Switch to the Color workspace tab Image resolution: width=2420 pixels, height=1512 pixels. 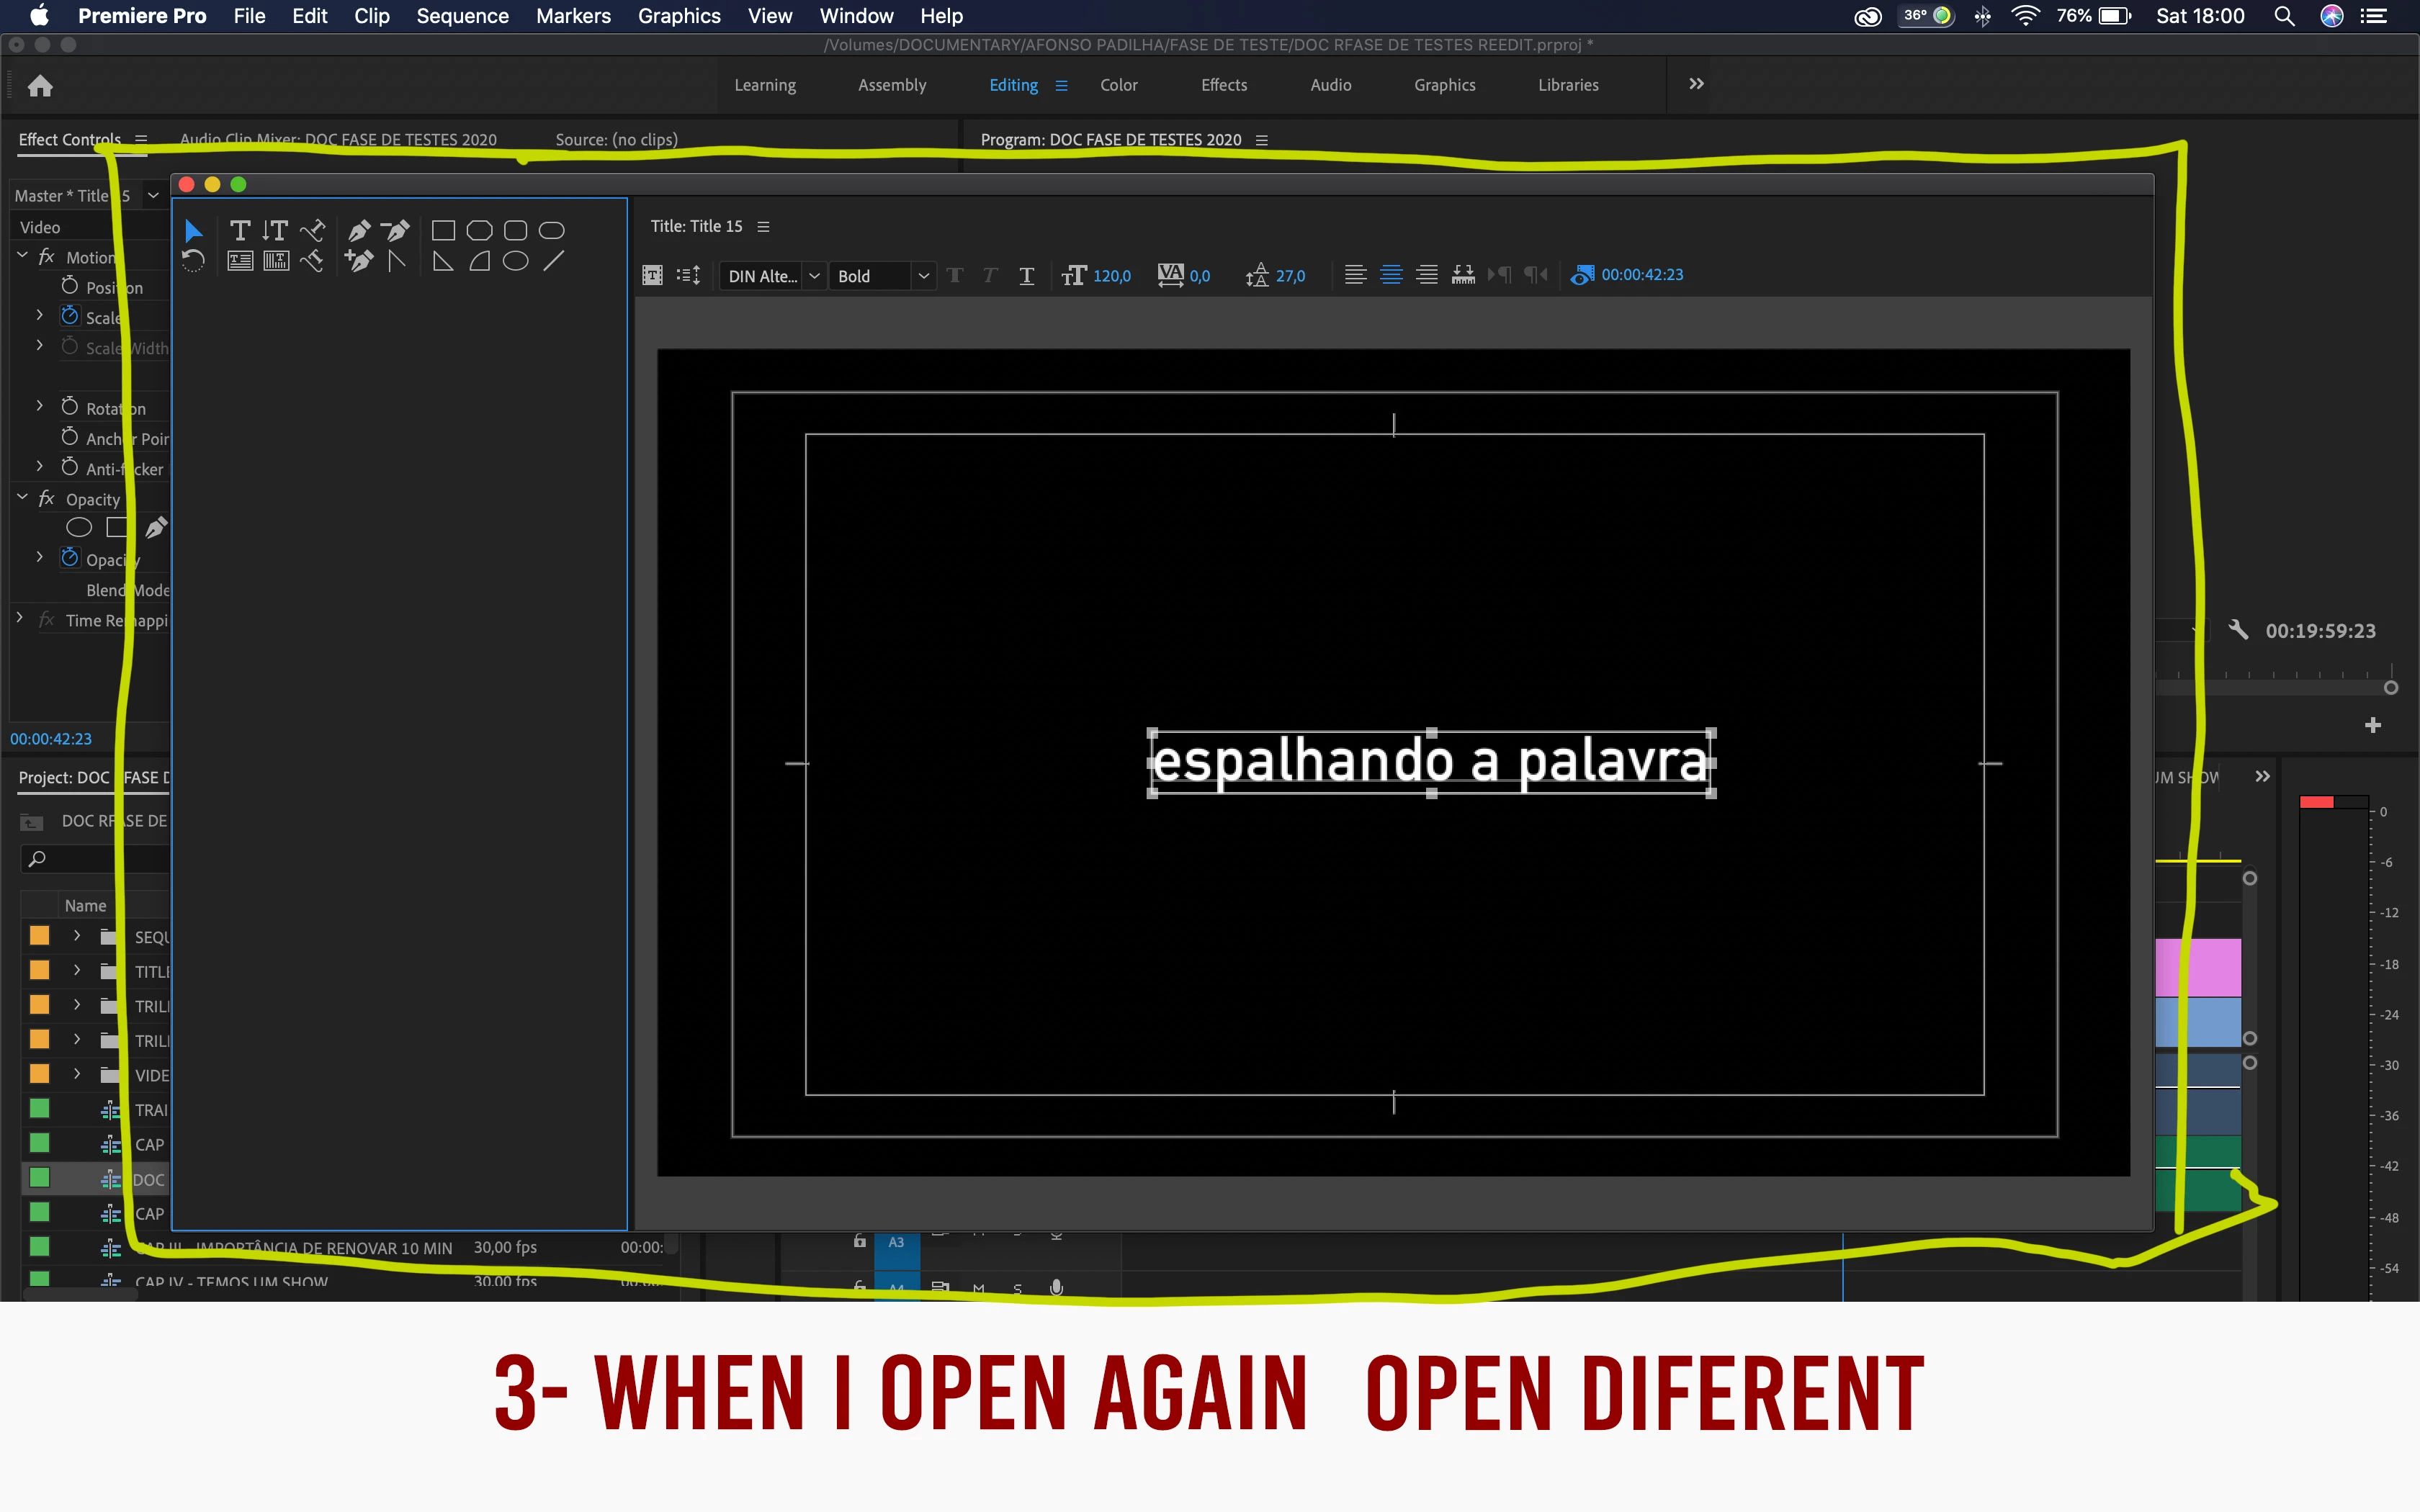click(x=1118, y=85)
